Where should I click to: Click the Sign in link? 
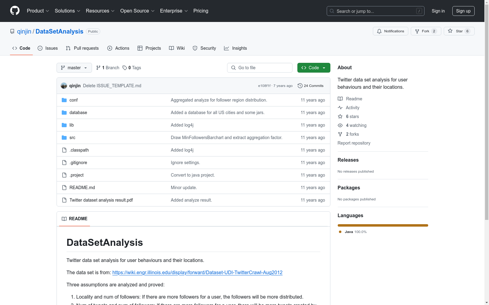pos(438,11)
